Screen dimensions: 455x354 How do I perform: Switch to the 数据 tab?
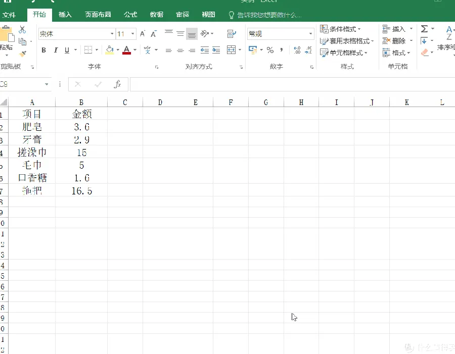156,15
